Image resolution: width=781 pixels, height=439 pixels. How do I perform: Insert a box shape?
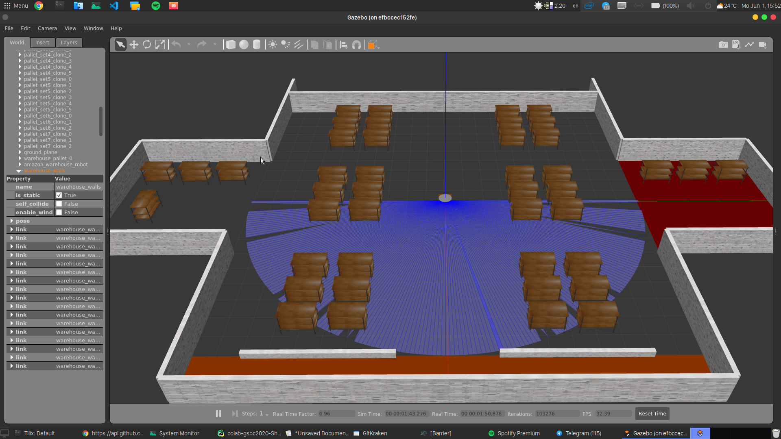click(231, 45)
